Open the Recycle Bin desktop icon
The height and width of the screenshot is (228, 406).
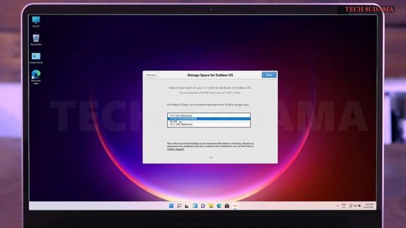point(36,40)
